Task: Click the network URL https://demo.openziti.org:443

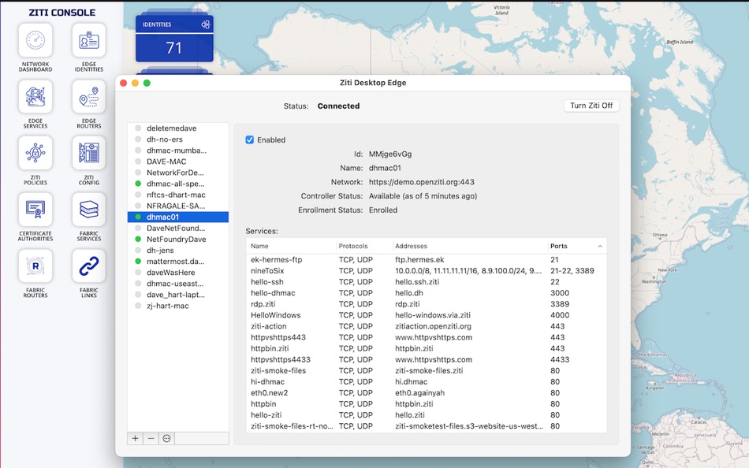Action: pyautogui.click(x=421, y=182)
